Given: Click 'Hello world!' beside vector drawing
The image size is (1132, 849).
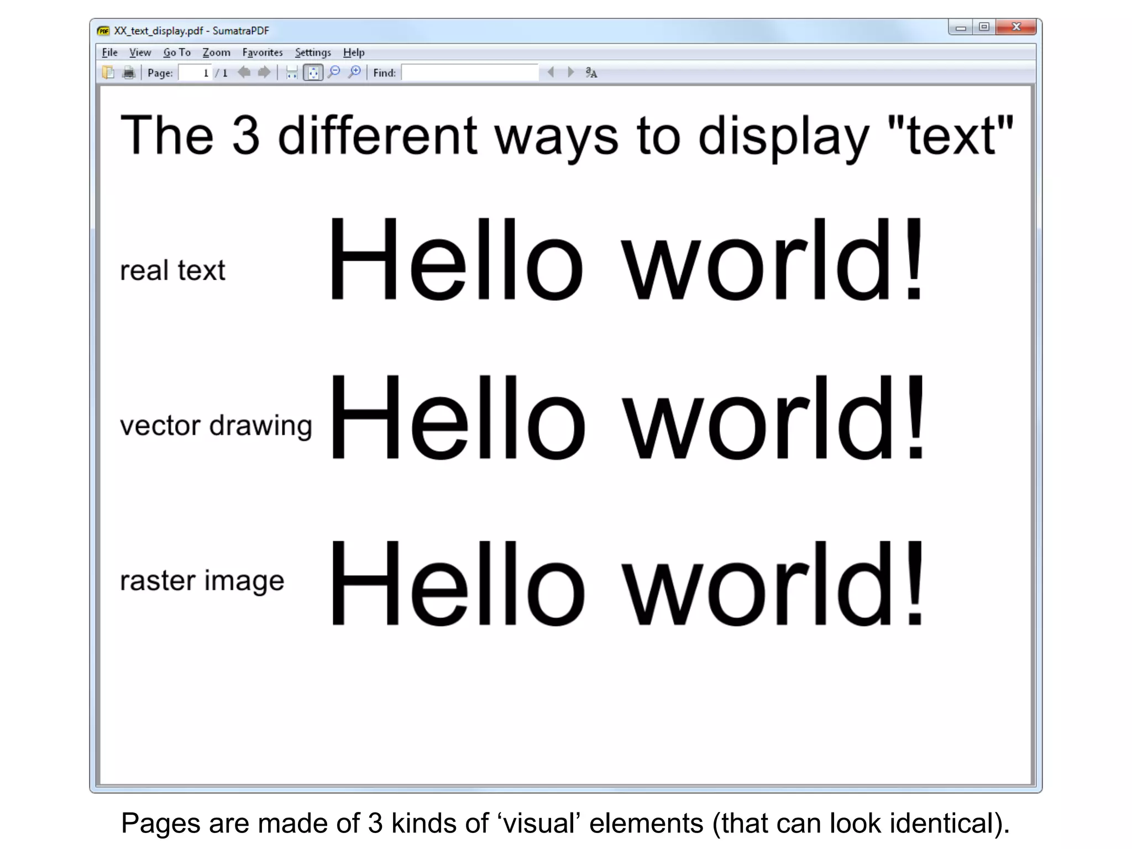Looking at the screenshot, I should [627, 417].
